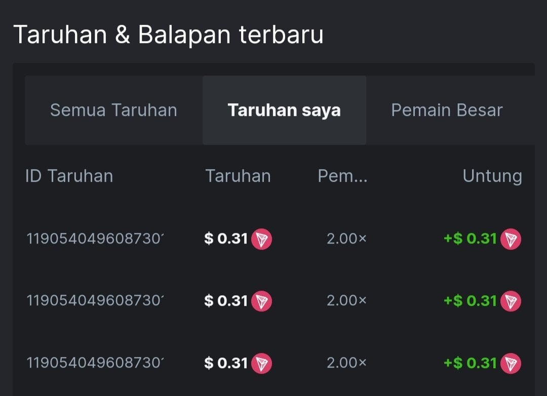Click the truncated Pem... column header
547x396 pixels.
point(342,176)
